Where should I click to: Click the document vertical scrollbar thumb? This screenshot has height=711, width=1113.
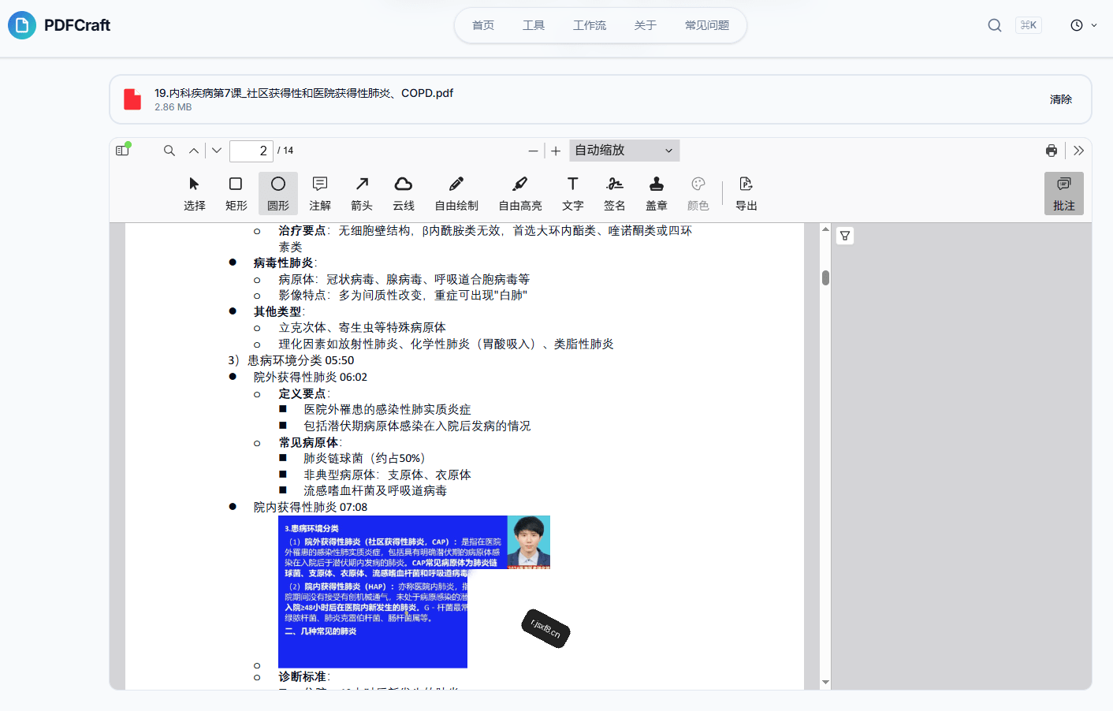pos(825,277)
